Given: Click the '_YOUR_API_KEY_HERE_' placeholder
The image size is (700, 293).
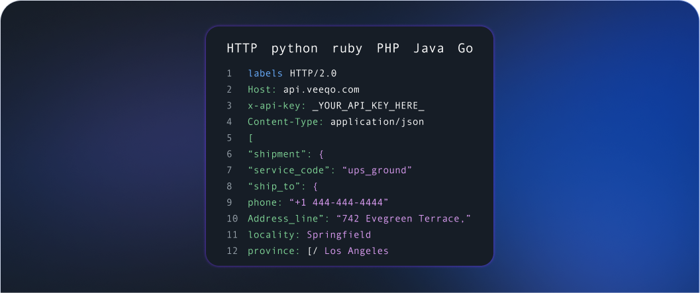Looking at the screenshot, I should coord(368,106).
